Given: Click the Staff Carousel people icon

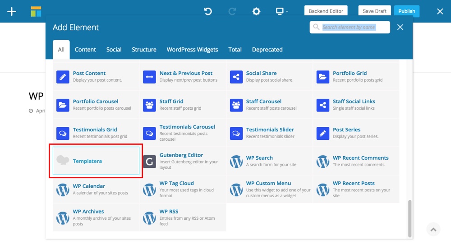Looking at the screenshot, I should (236, 105).
